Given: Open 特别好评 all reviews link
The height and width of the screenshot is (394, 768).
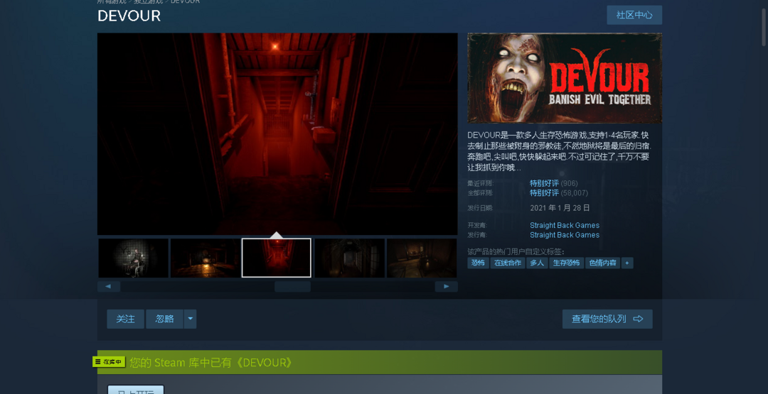Looking at the screenshot, I should coord(544,193).
